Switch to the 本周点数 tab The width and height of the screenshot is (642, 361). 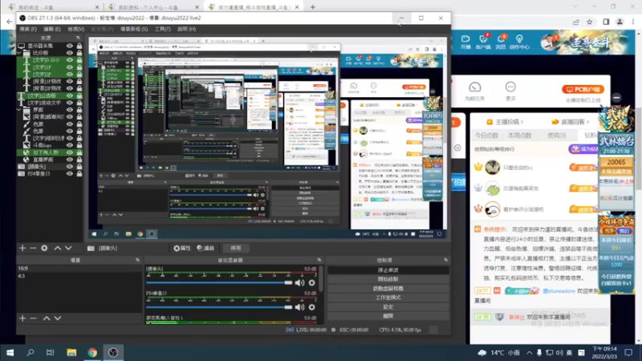pyautogui.click(x=519, y=135)
